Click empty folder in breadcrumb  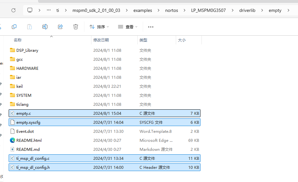click(275, 11)
